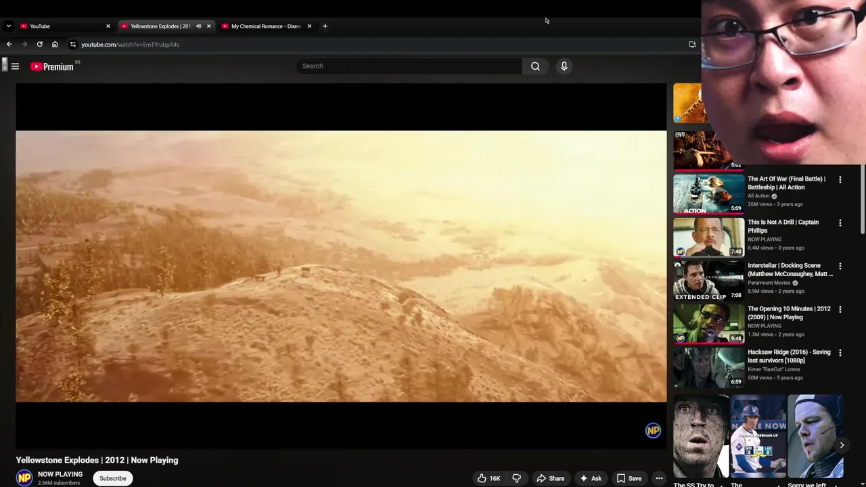
Task: Open options for The Art Of War video
Action: 840,180
